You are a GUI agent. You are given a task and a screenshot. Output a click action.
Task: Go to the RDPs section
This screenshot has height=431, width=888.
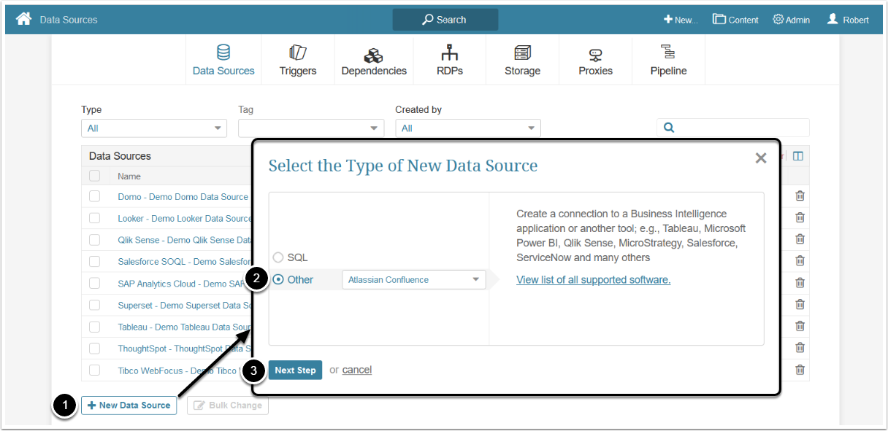pyautogui.click(x=450, y=60)
